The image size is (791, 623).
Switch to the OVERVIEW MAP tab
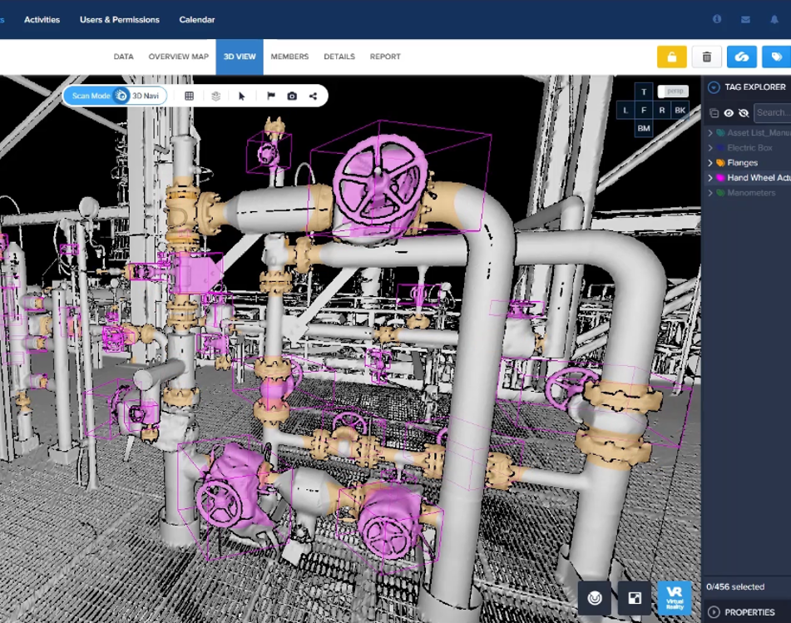[x=179, y=57]
